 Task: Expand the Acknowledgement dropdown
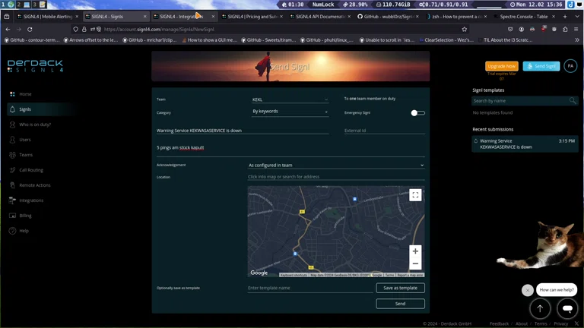click(335, 165)
